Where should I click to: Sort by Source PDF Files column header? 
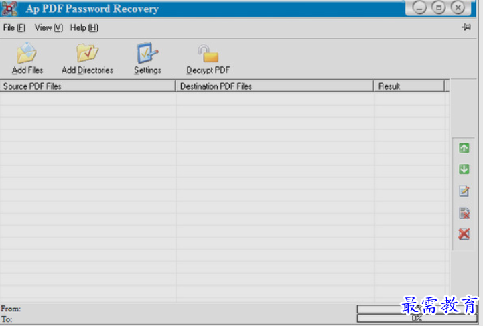pos(88,86)
